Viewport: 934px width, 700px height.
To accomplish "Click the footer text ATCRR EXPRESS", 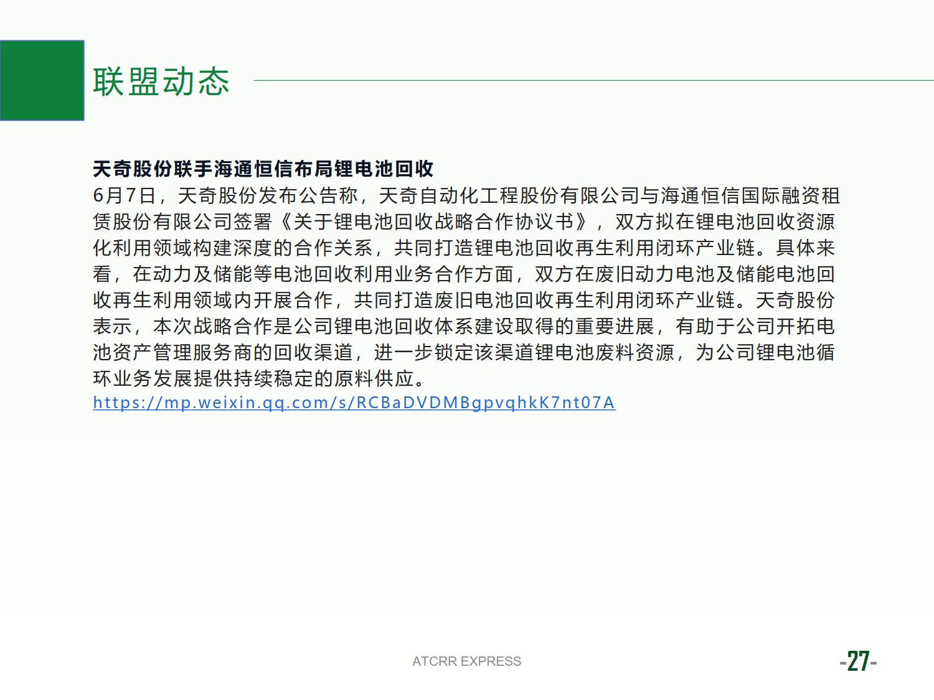I will pyautogui.click(x=467, y=661).
